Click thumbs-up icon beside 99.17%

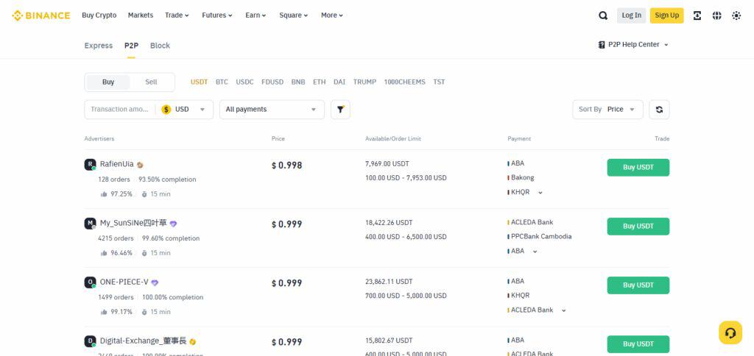pos(104,312)
